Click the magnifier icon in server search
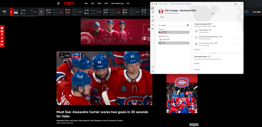The image size is (262, 127). point(160,25)
